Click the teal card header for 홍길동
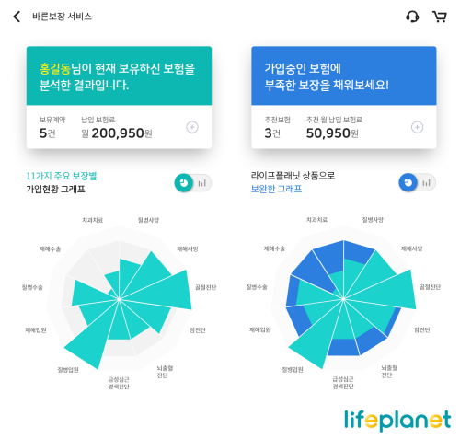Viewport: 460px width, 439px height. tap(119, 75)
